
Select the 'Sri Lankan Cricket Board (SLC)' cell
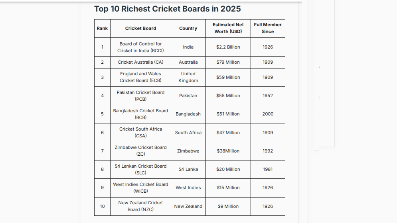[140, 169]
